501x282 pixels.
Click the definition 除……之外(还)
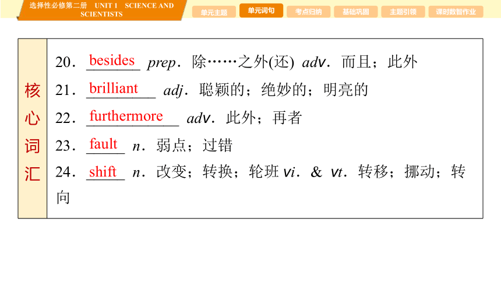243,62
